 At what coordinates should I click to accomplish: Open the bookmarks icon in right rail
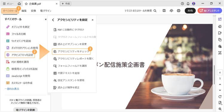(x=220, y=33)
